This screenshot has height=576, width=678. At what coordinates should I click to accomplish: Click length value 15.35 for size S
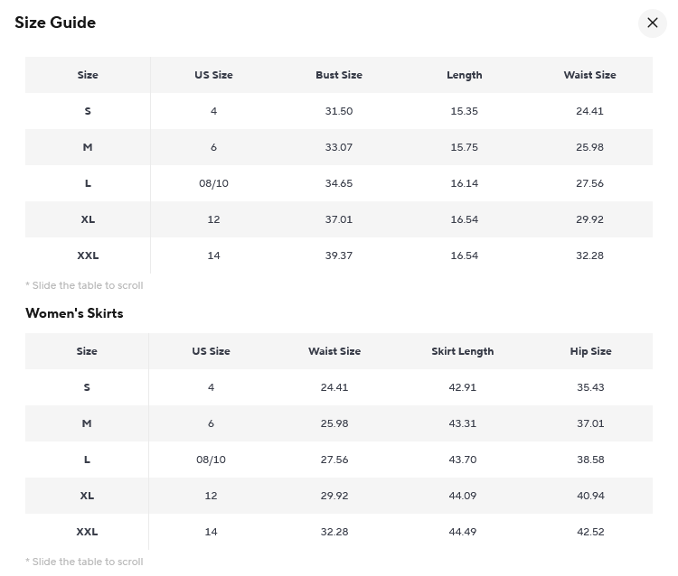coord(465,111)
